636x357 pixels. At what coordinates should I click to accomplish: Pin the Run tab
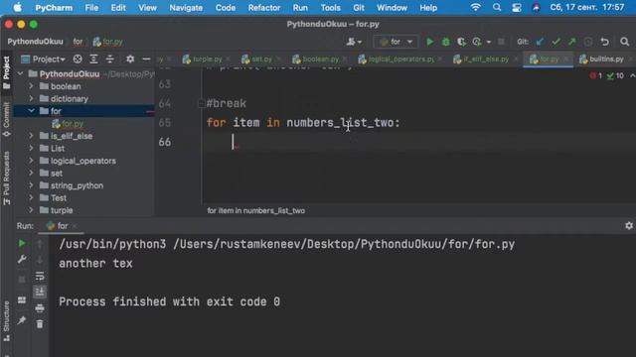coord(22,320)
